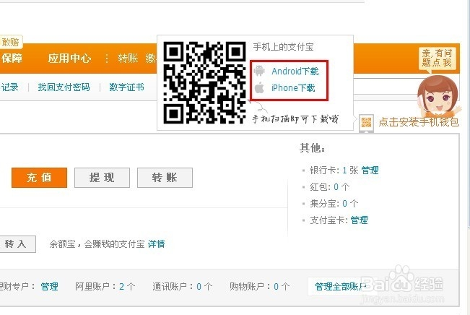
Task: Click the 管理全部账户 button
Action: click(x=341, y=286)
